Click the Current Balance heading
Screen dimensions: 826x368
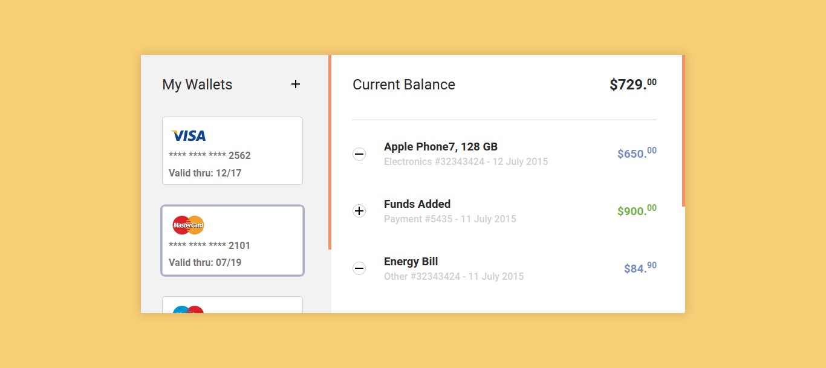[x=403, y=85]
